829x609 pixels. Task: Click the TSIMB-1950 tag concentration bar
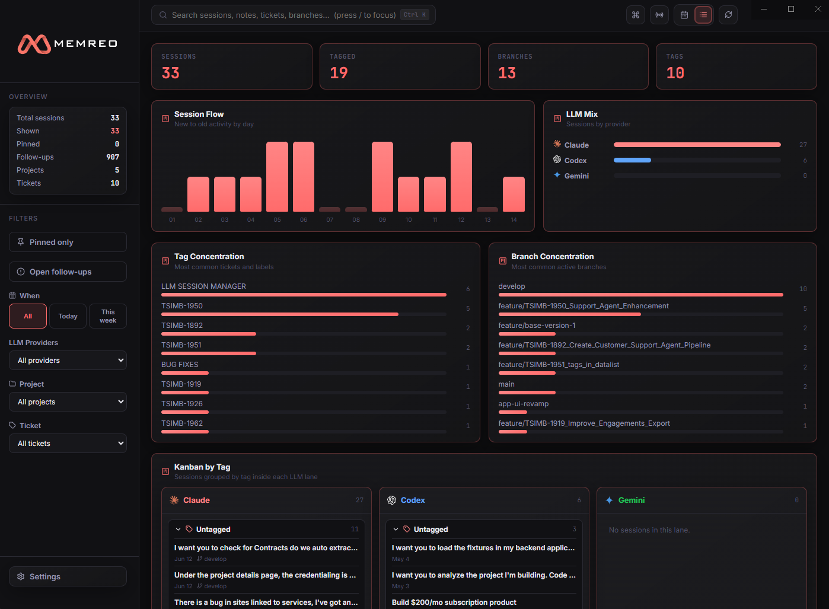[x=280, y=314]
